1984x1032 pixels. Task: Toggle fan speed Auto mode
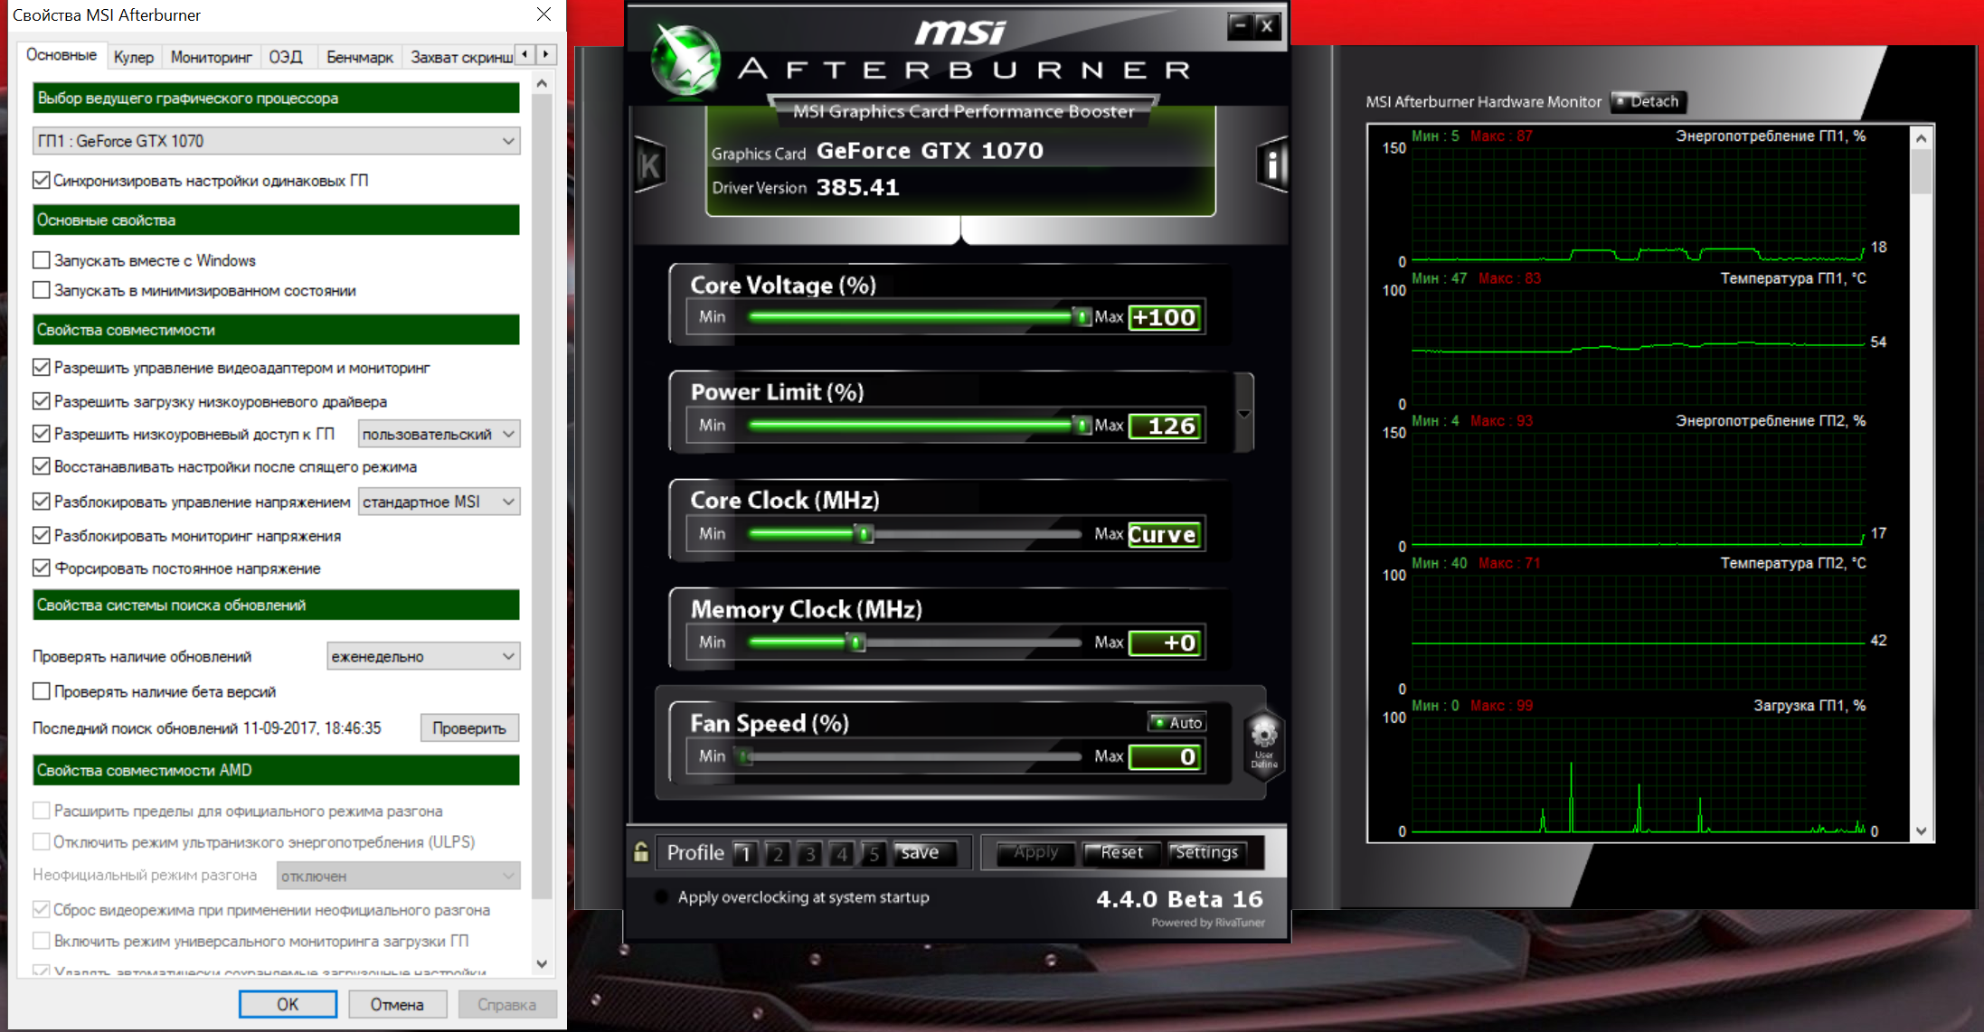click(x=1176, y=722)
